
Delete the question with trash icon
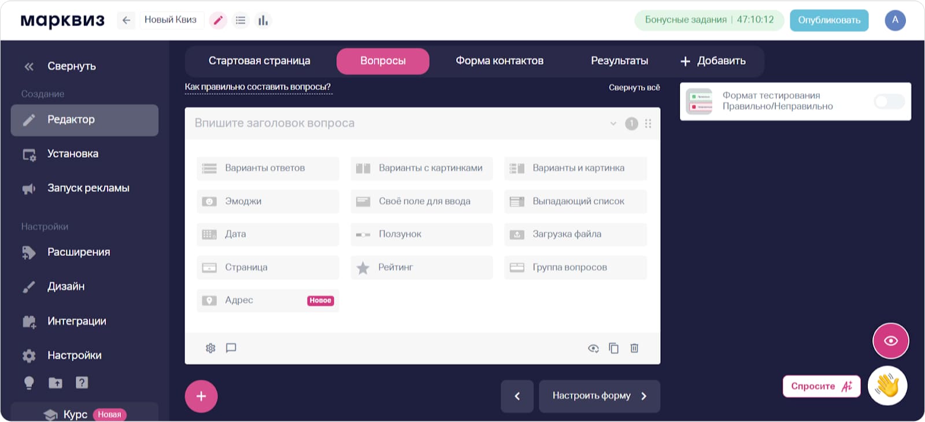(634, 348)
